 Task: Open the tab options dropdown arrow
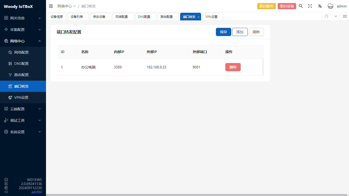pos(336,16)
